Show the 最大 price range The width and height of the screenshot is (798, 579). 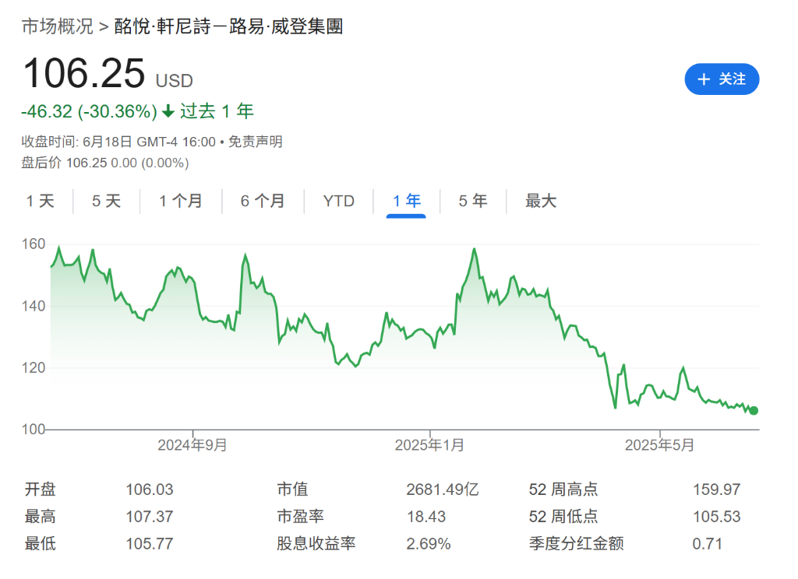pyautogui.click(x=541, y=201)
